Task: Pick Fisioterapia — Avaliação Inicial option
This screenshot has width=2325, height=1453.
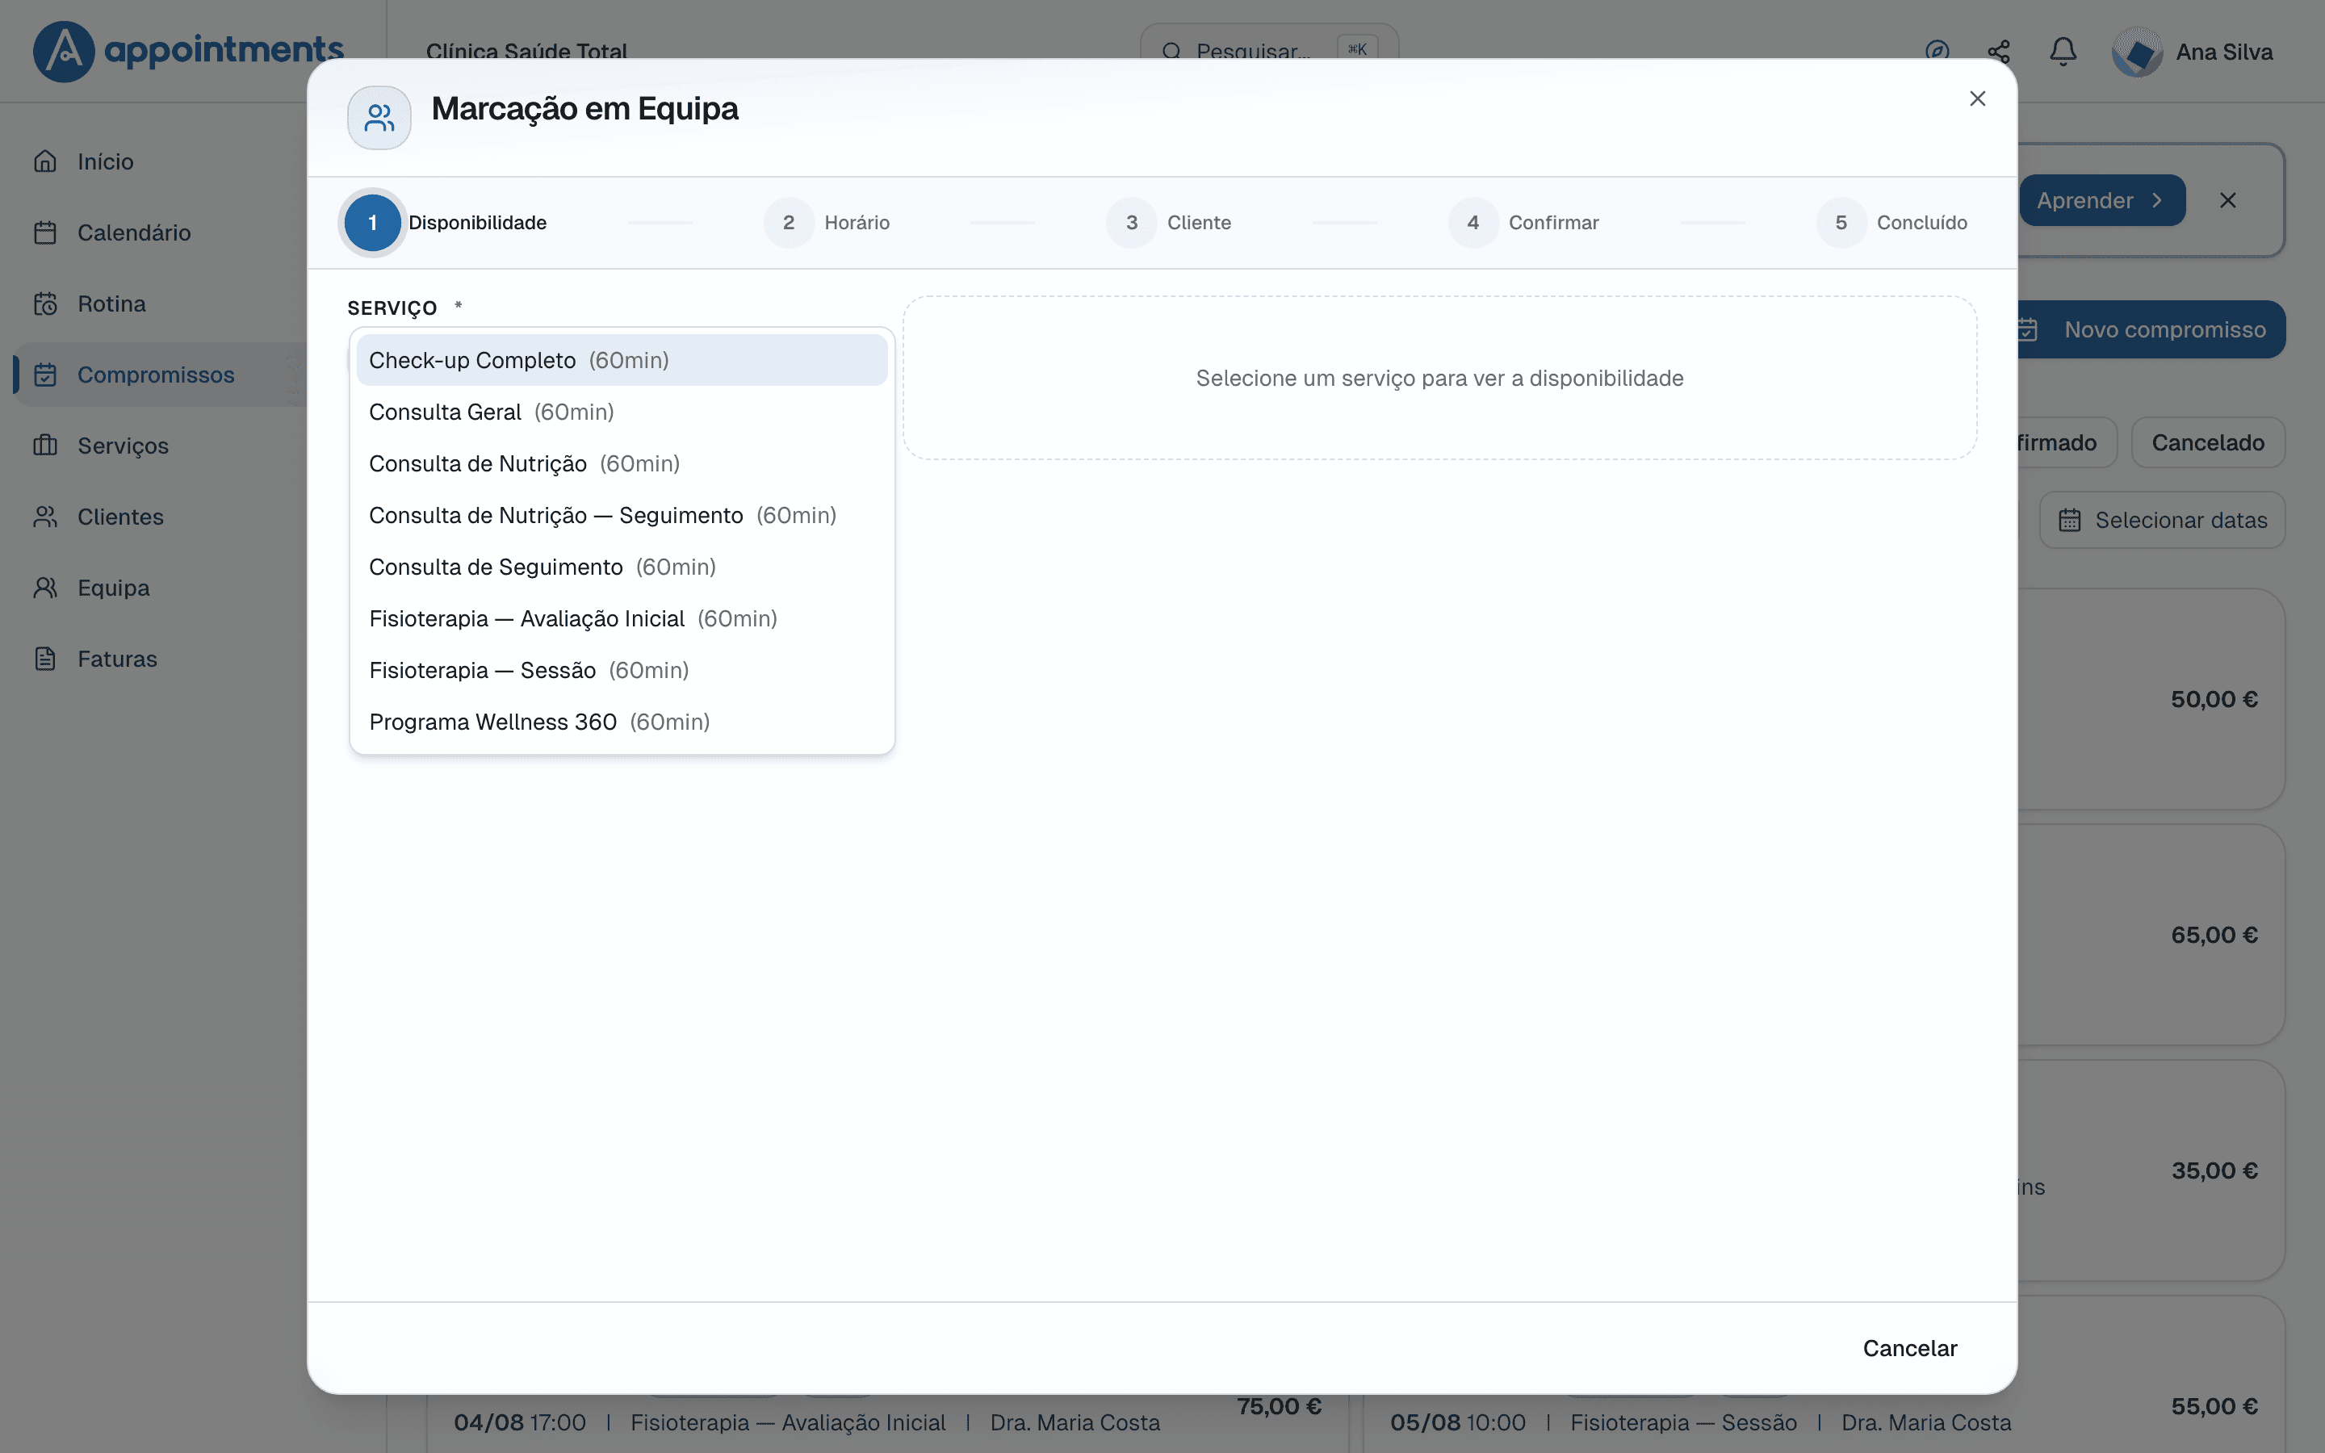Action: [622, 619]
